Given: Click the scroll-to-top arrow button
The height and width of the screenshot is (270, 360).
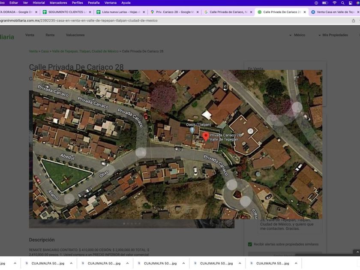Looking at the screenshot, I should 356,253.
